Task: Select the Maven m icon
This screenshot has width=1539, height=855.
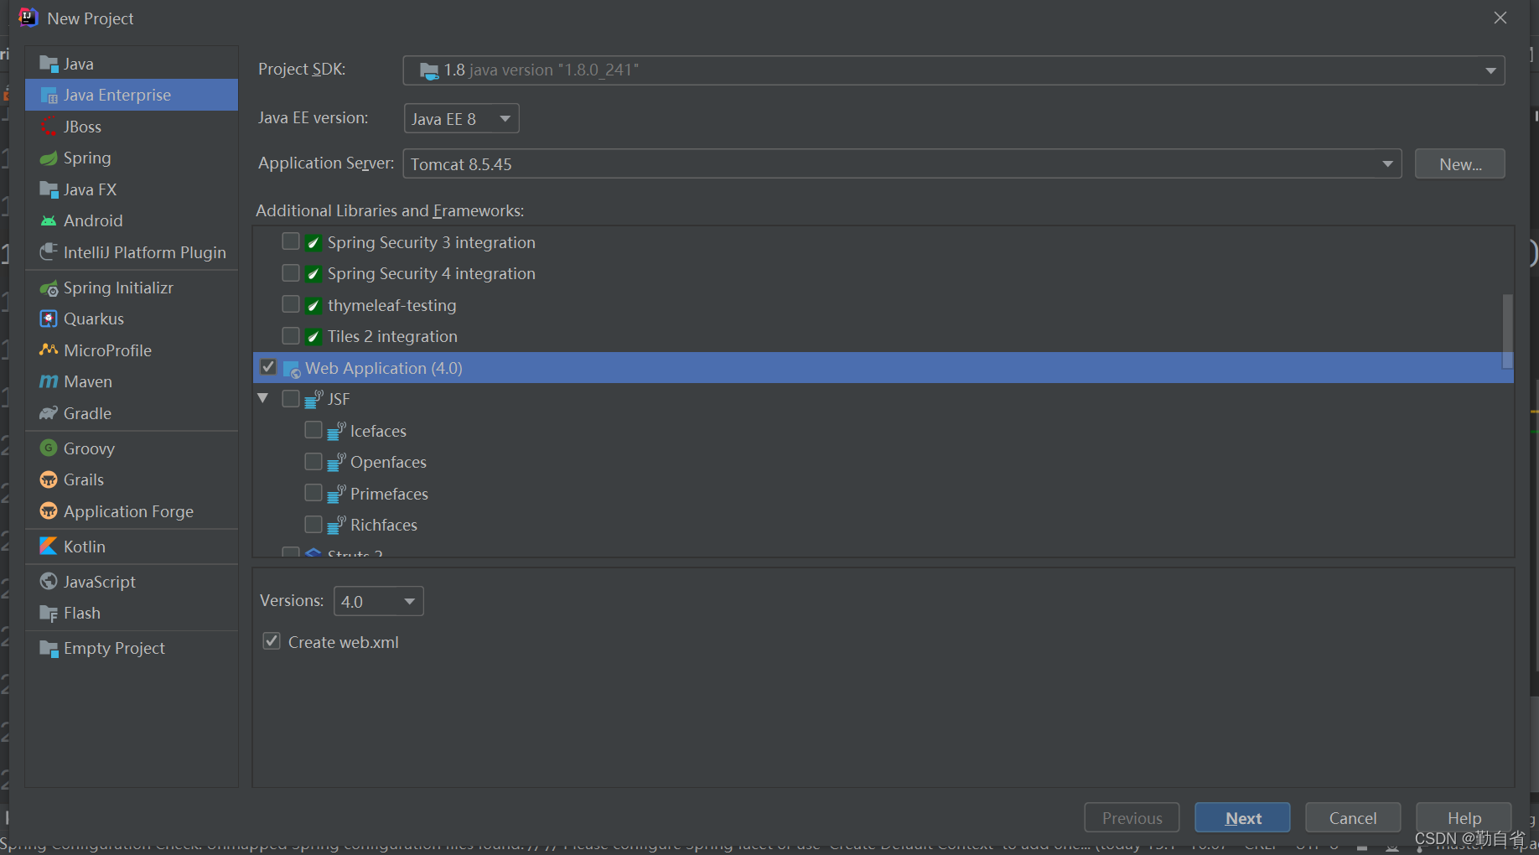Action: tap(49, 382)
